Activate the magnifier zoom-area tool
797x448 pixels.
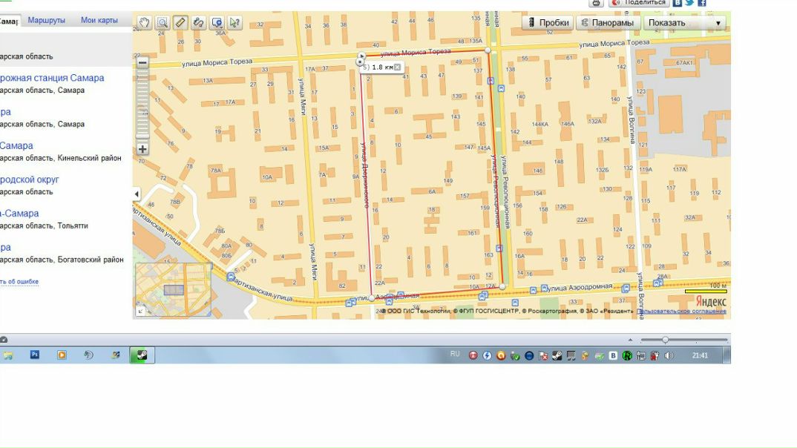click(162, 22)
